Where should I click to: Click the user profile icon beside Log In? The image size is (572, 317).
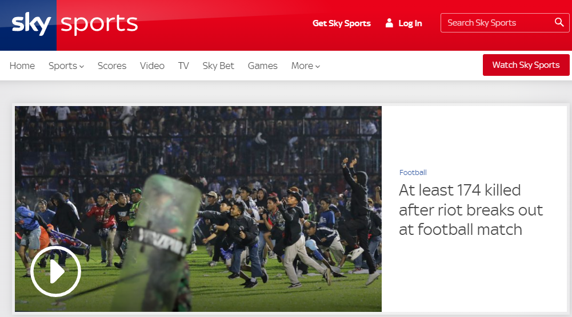[x=389, y=23]
